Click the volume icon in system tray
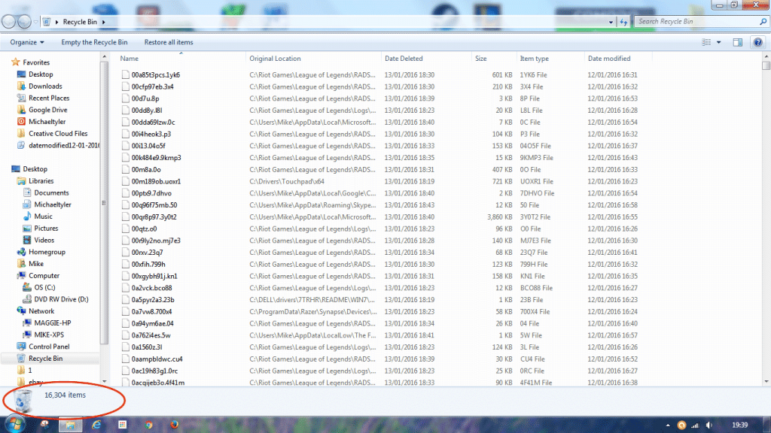 (709, 425)
